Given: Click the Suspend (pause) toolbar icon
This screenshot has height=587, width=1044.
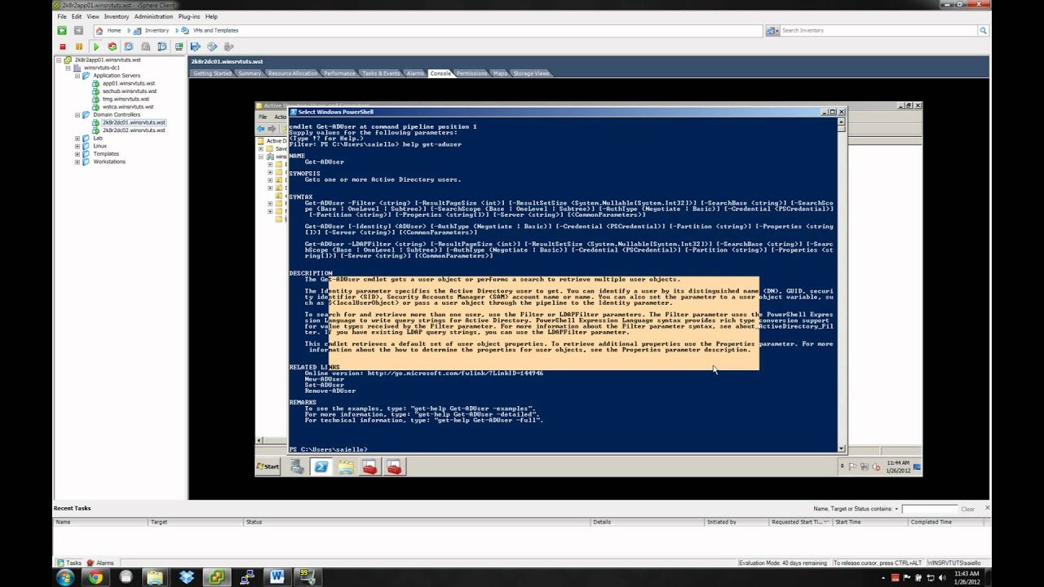Looking at the screenshot, I should pyautogui.click(x=78, y=46).
